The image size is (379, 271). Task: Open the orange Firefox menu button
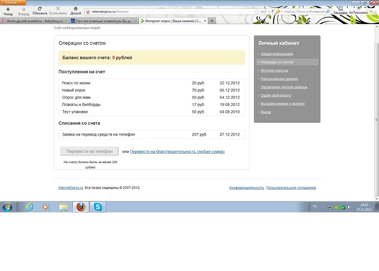pos(13,3)
